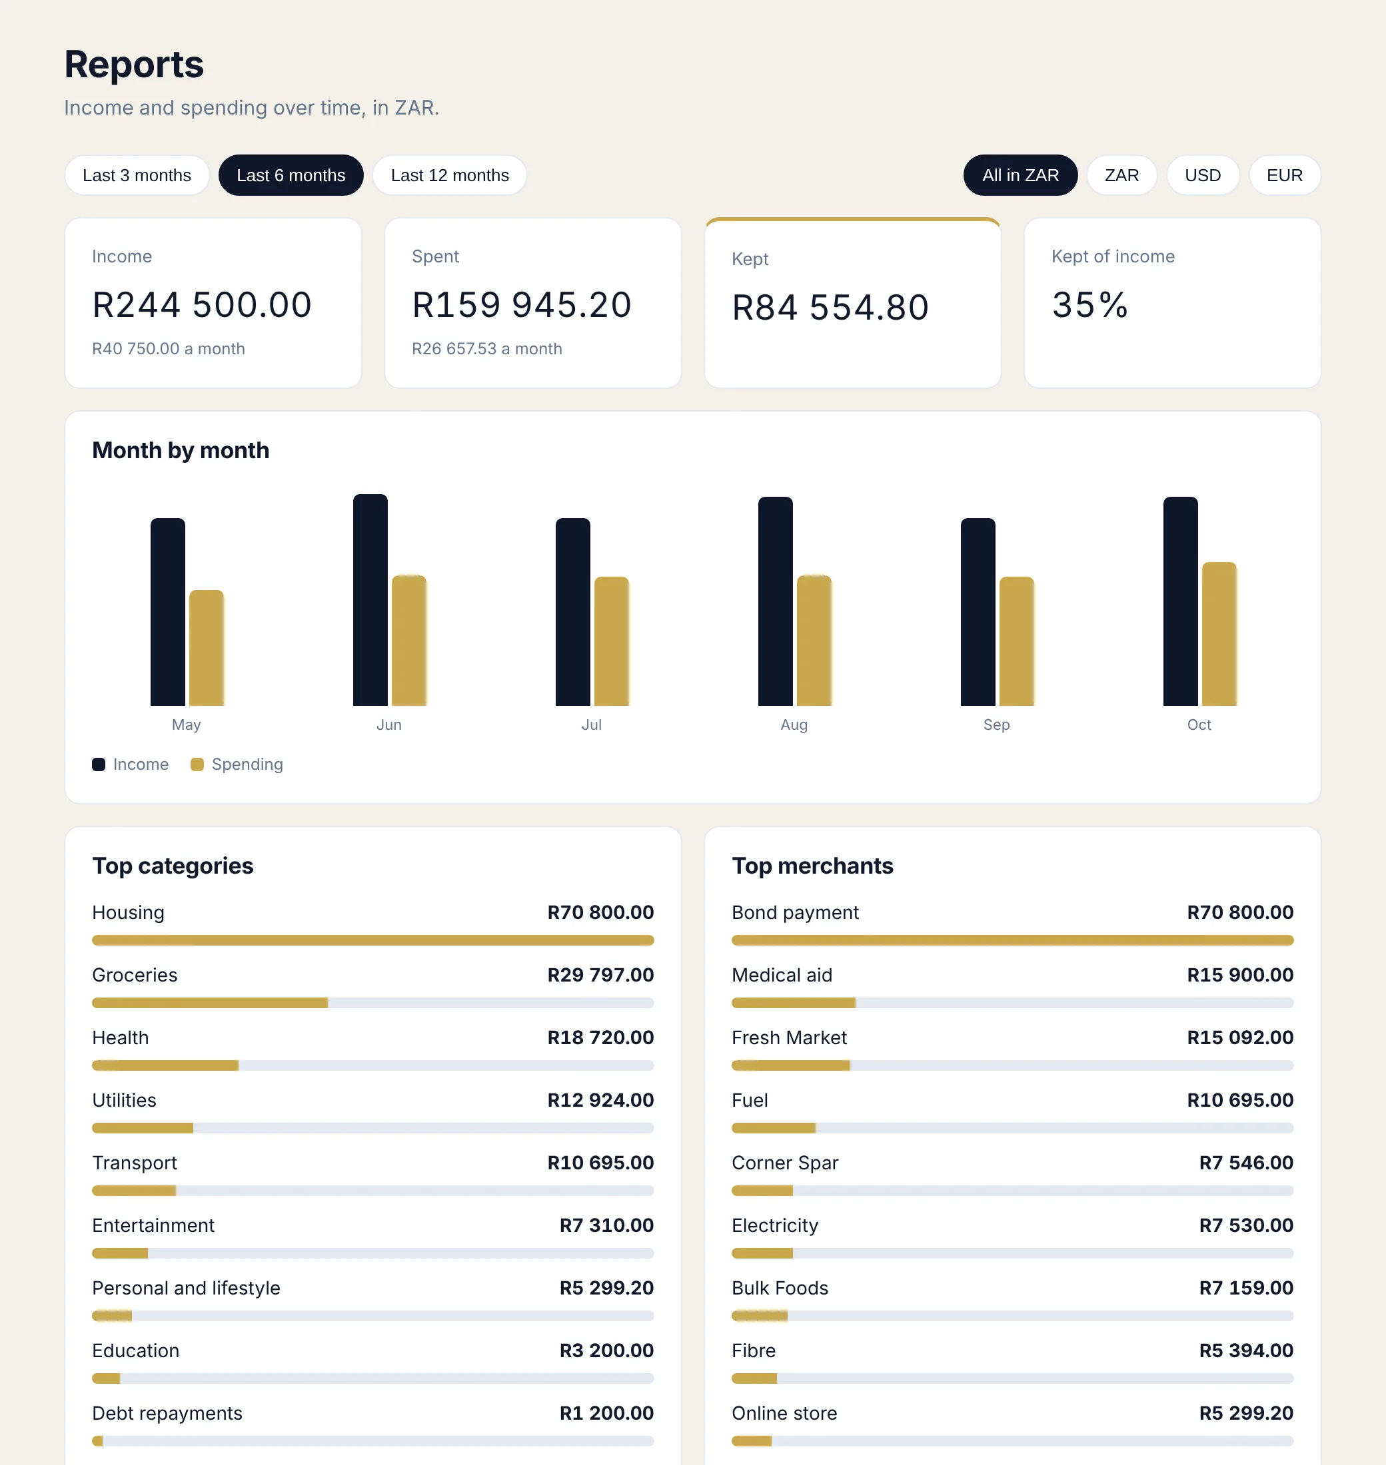Click the Health category label
Viewport: 1386px width, 1465px height.
pos(121,1037)
